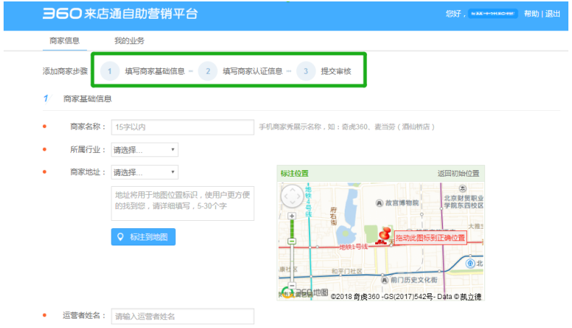Image resolution: width=572 pixels, height=328 pixels.
Task: Click the train station icon on the map
Action: pos(470,263)
